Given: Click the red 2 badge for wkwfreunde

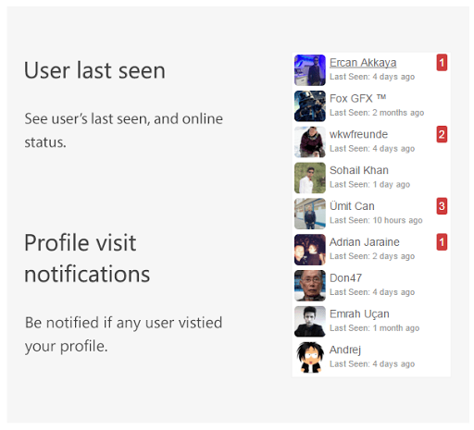Looking at the screenshot, I should pyautogui.click(x=442, y=134).
